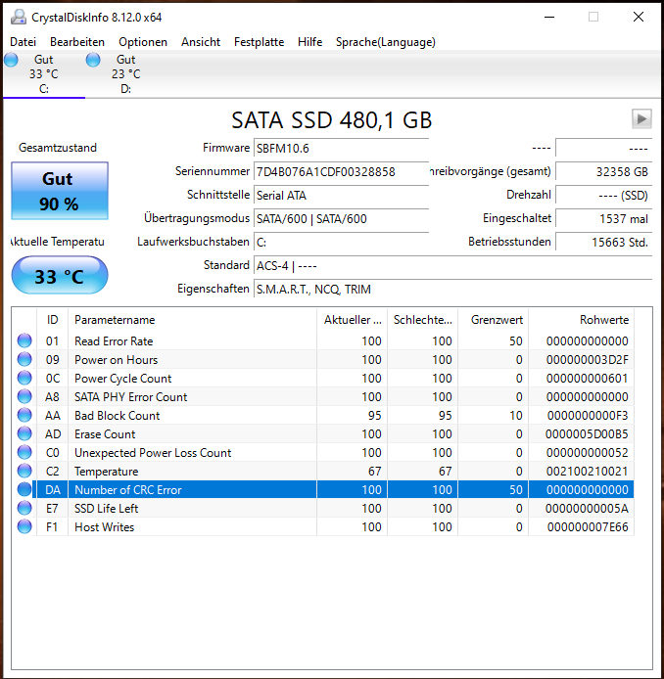Viewport: 664px width, 679px height.
Task: Open the Hilfe menu
Action: (309, 42)
